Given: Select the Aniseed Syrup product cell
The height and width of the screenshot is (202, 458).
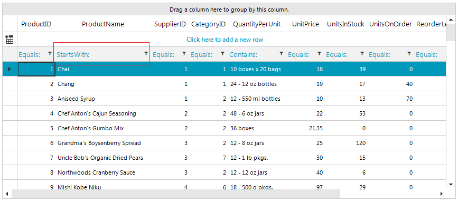Looking at the screenshot, I should [76, 99].
